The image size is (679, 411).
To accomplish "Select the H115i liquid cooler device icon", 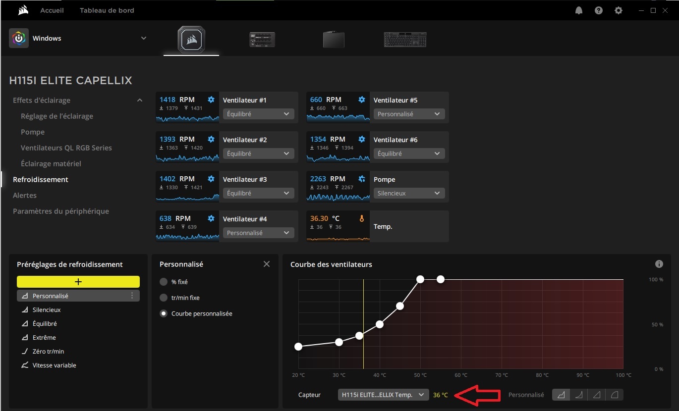I will point(191,40).
